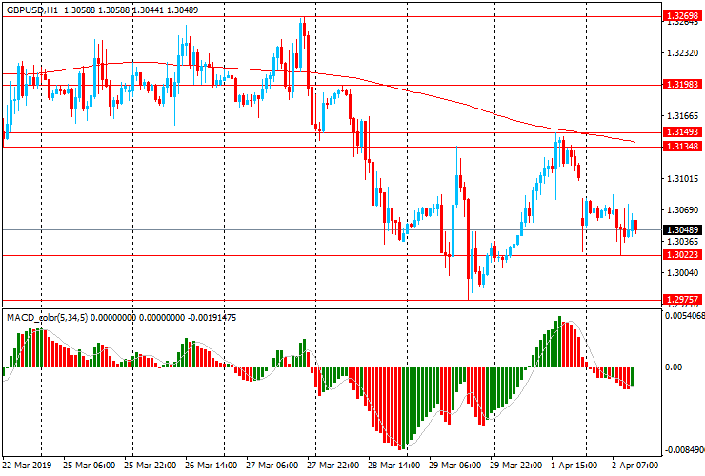The image size is (705, 476).
Task: Click the 1 Apr 15:00 time label
Action: (574, 465)
